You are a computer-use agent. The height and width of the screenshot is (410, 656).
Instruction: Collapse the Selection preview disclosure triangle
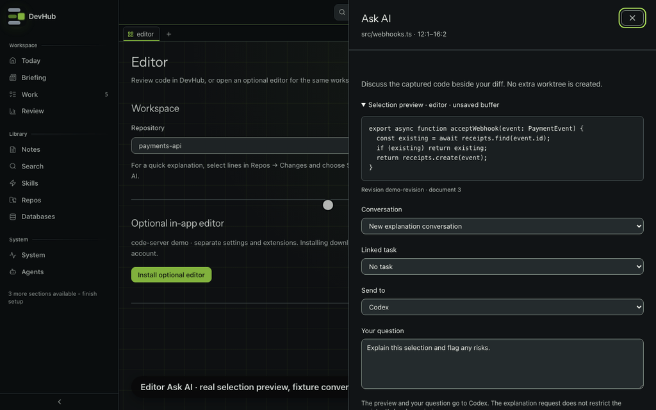tap(364, 104)
